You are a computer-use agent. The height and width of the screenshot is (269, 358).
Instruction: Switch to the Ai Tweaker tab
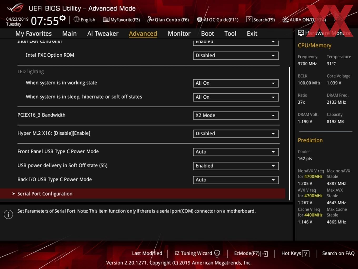coord(103,33)
